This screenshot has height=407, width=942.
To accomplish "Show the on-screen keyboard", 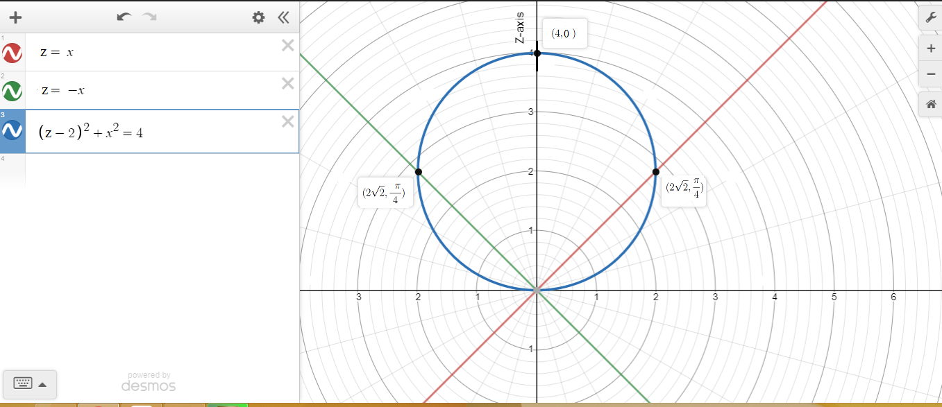I will [22, 383].
